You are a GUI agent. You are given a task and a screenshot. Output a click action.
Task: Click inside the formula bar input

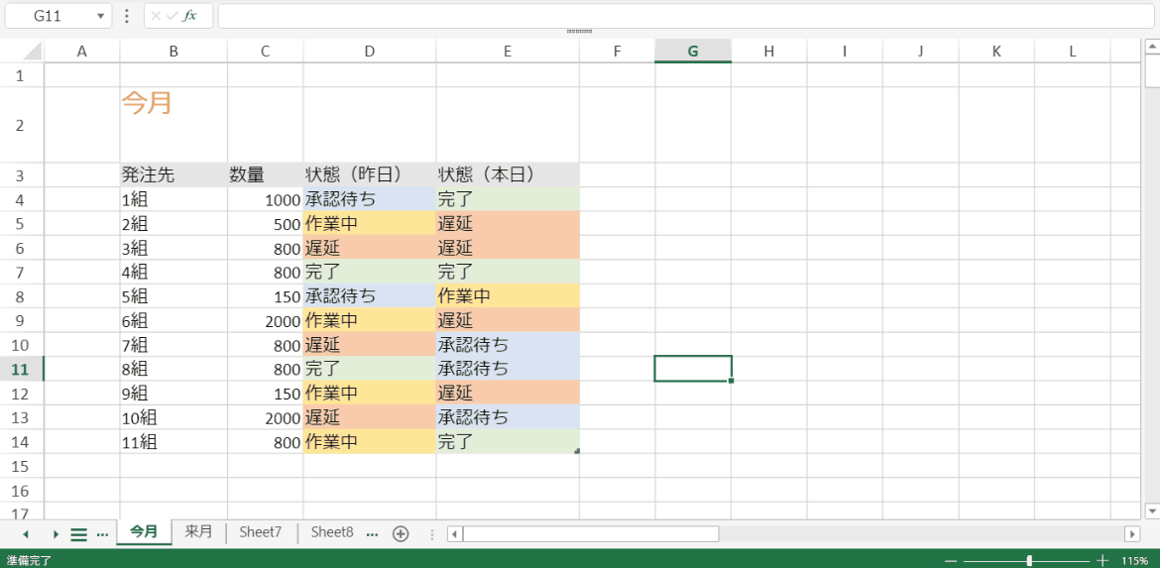(686, 16)
